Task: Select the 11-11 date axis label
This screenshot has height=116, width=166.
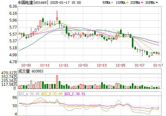Action: click(45, 65)
